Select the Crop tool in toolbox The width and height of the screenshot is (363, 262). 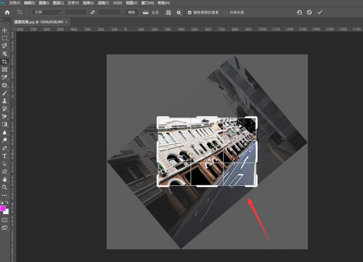[5, 61]
